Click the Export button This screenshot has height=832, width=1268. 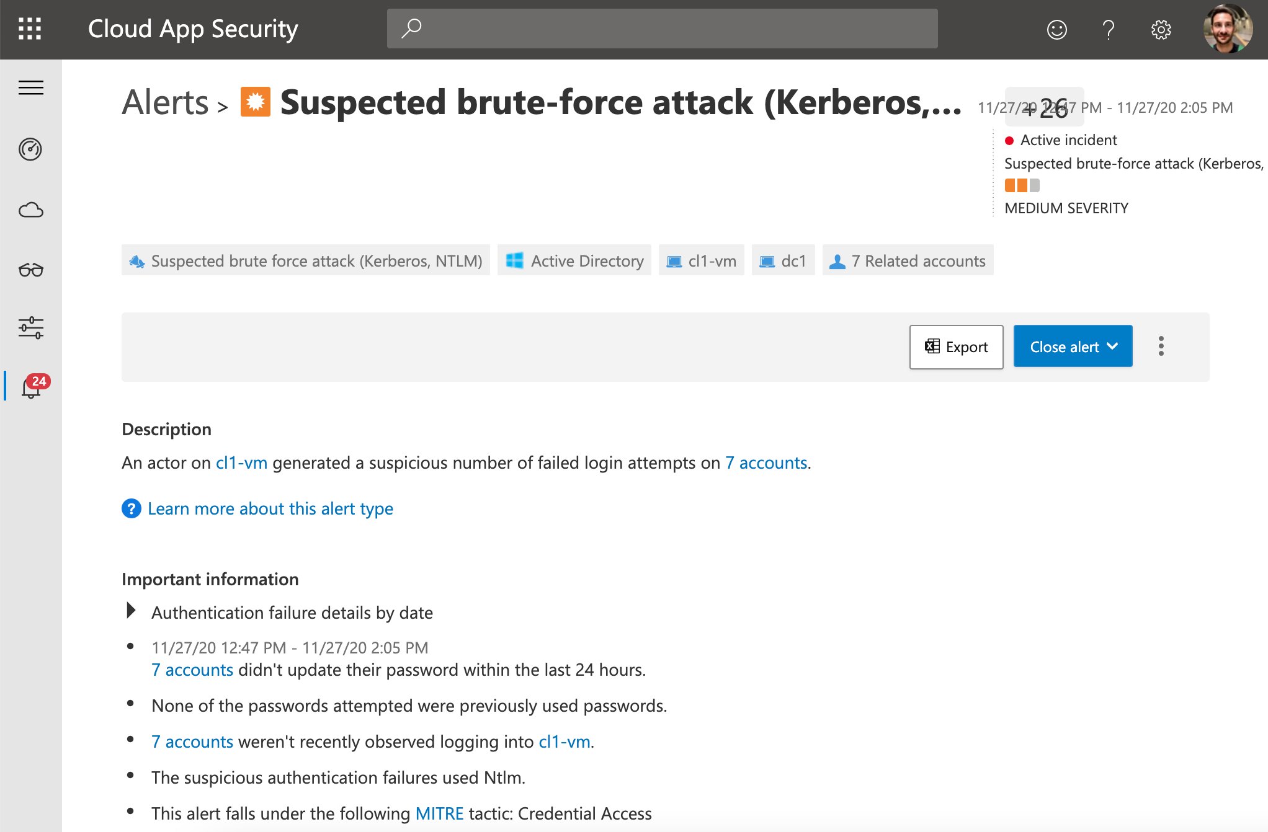[956, 347]
